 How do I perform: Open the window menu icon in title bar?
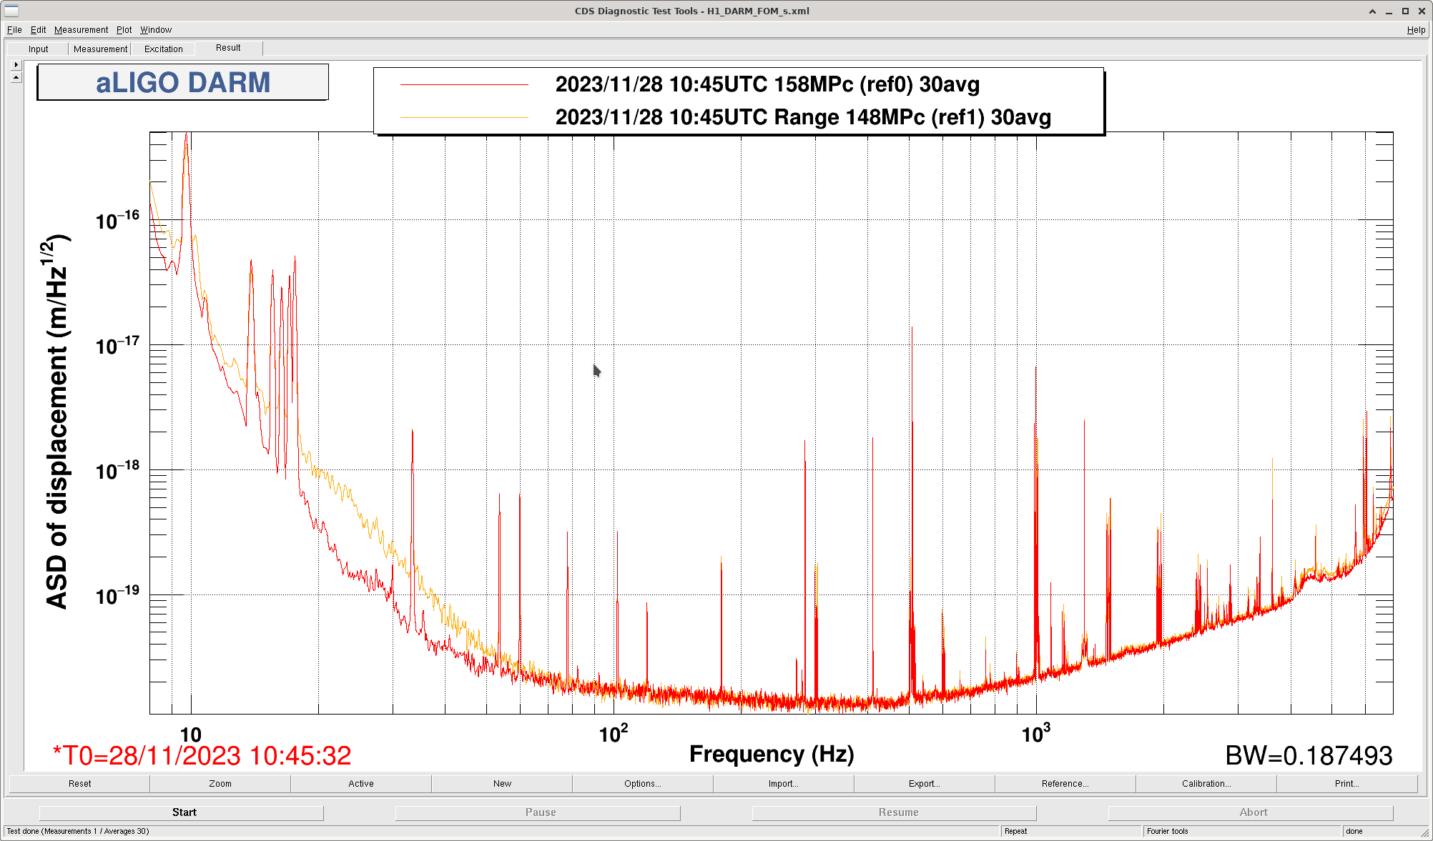[11, 11]
